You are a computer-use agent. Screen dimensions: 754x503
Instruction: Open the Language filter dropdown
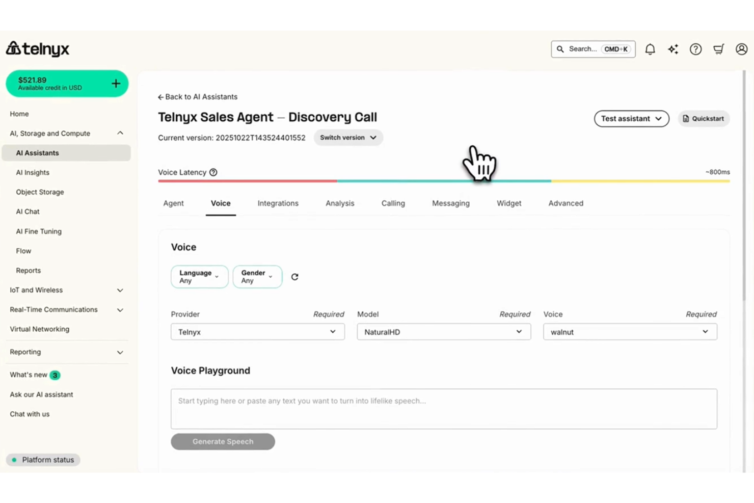click(199, 276)
